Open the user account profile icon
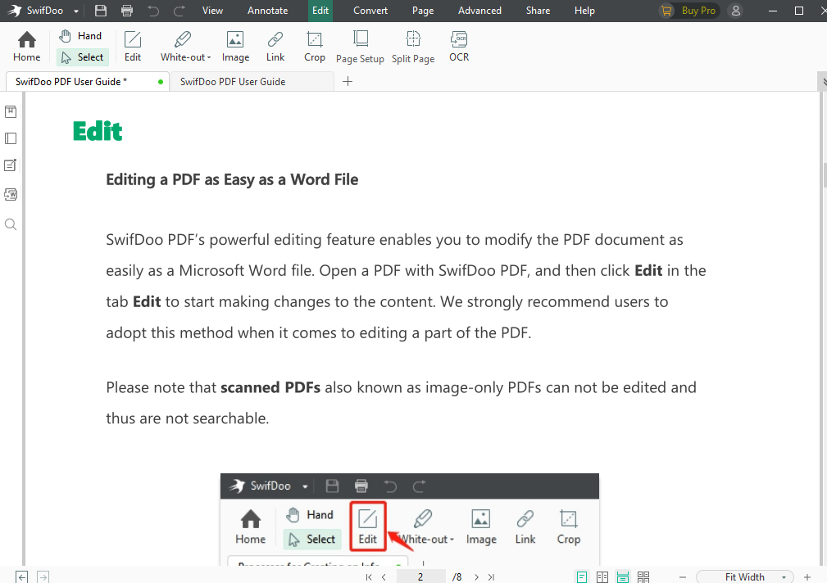This screenshot has width=827, height=583. [x=736, y=11]
